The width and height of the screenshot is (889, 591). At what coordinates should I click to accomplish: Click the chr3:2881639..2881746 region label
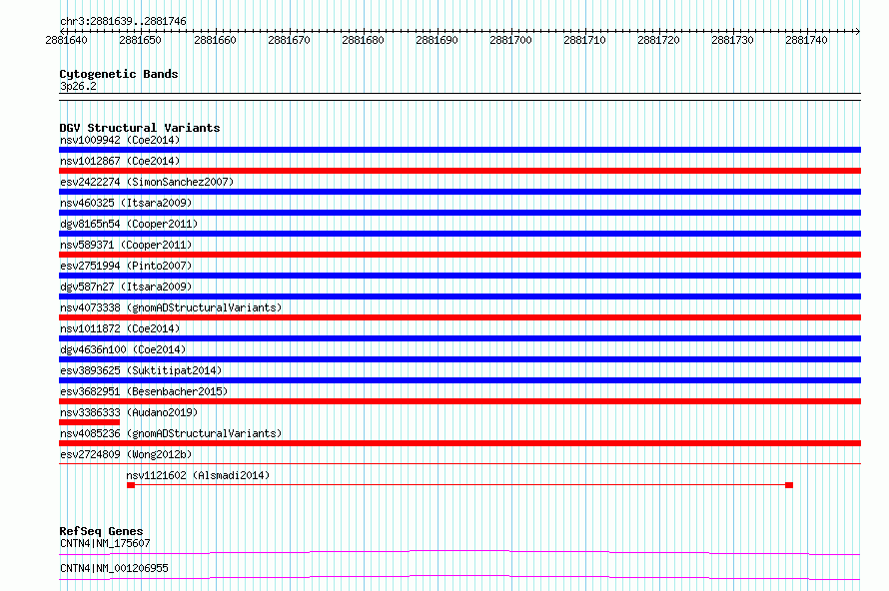pos(123,21)
